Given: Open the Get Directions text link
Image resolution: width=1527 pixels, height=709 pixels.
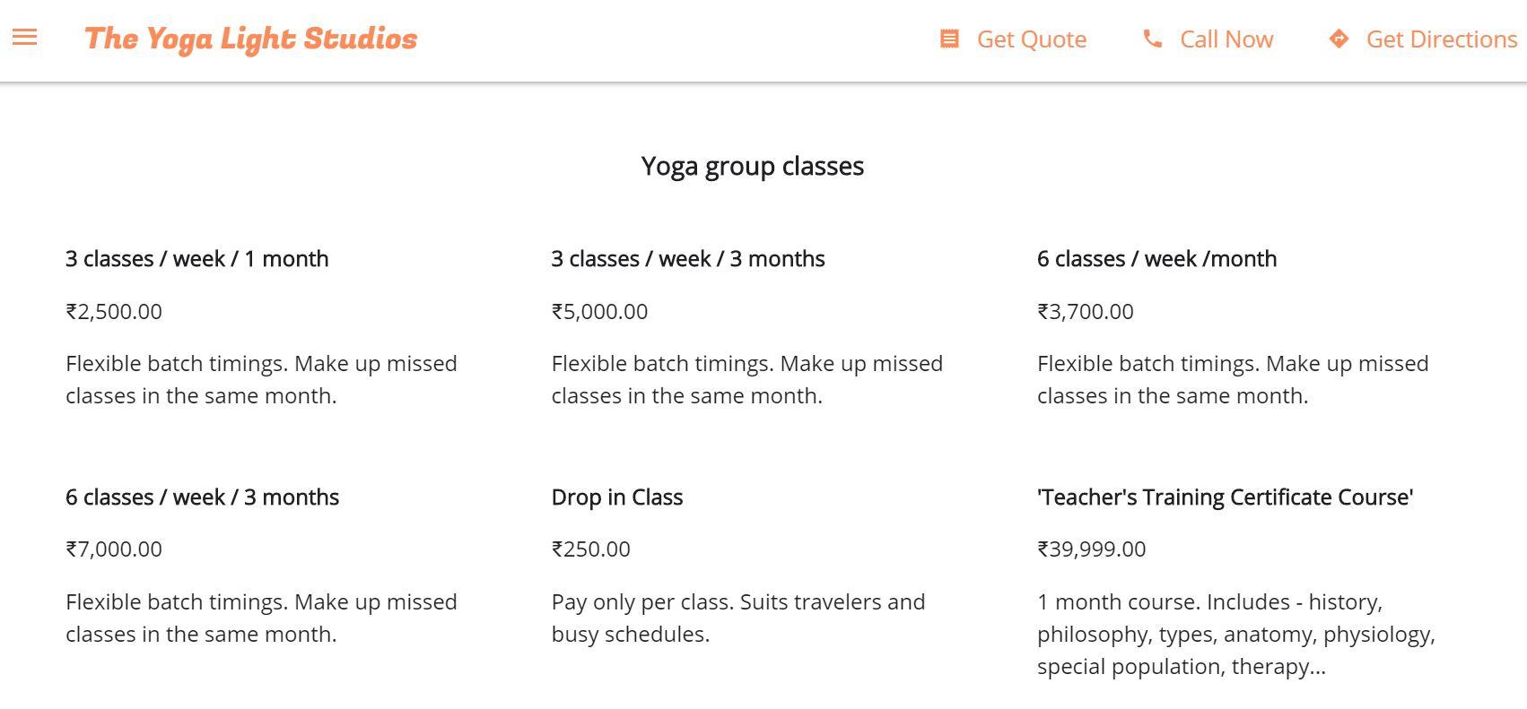Looking at the screenshot, I should click(1441, 39).
